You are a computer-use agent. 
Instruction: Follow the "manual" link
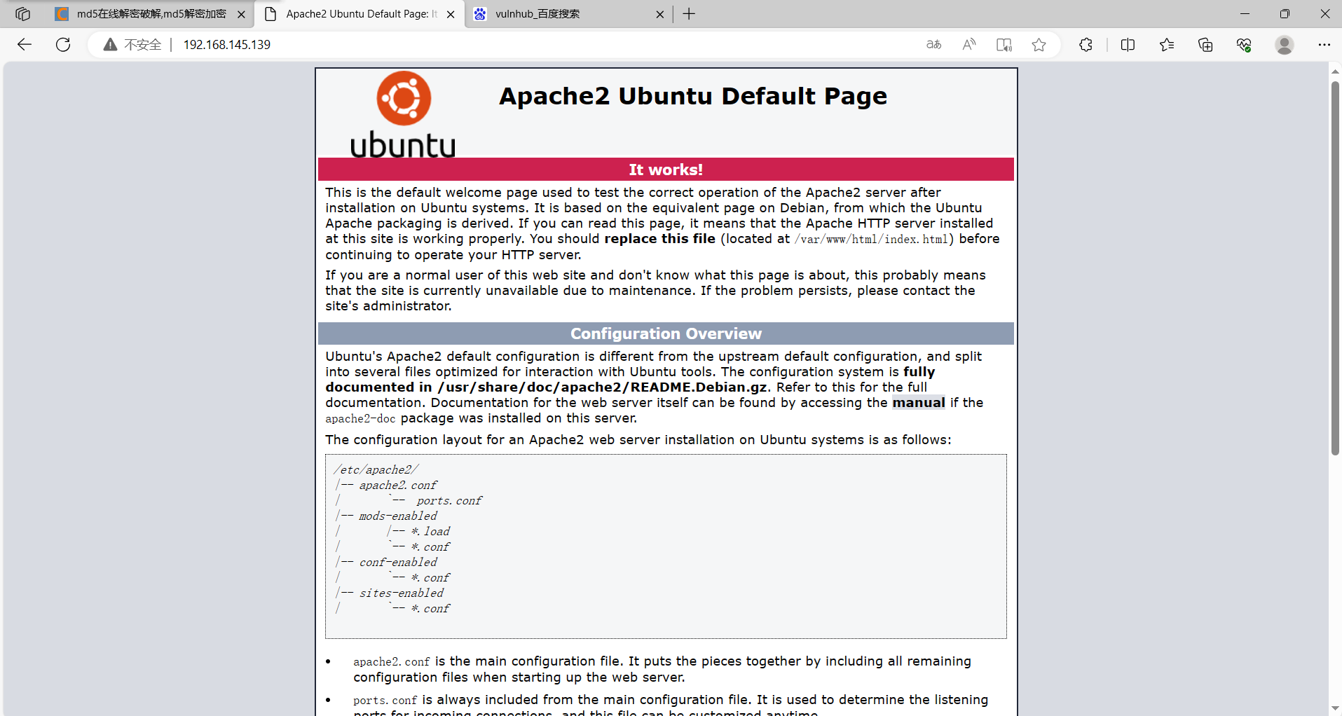[x=919, y=403]
